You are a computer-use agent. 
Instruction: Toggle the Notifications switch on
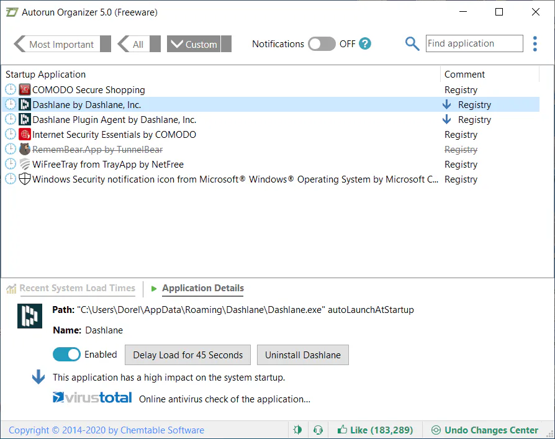322,44
